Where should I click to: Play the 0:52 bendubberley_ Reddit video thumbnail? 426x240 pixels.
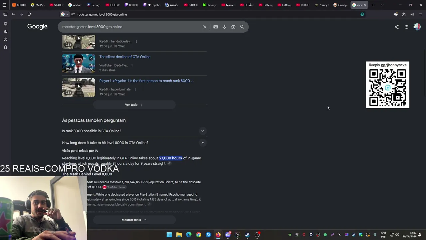pos(79,41)
